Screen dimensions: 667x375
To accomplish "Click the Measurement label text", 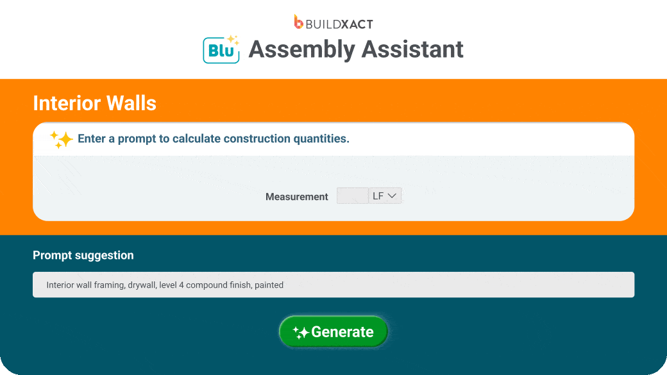I will [x=296, y=197].
